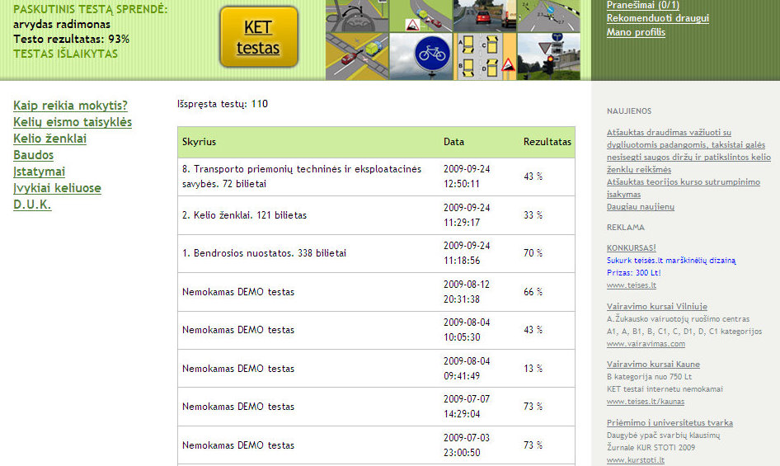
Task: Select row 2. Kelio ženklai. 121 bilietas
Action: (376, 215)
